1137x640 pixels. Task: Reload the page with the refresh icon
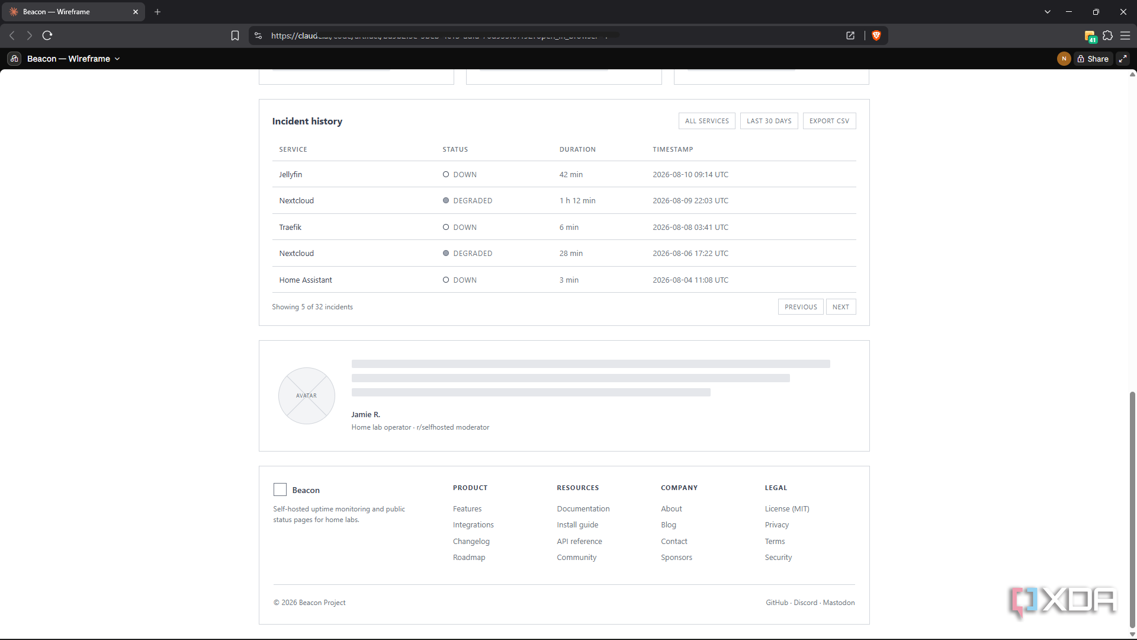click(47, 36)
